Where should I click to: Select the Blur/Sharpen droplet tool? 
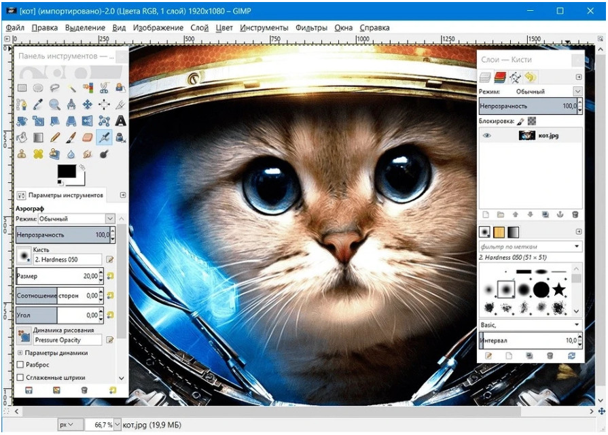point(71,154)
